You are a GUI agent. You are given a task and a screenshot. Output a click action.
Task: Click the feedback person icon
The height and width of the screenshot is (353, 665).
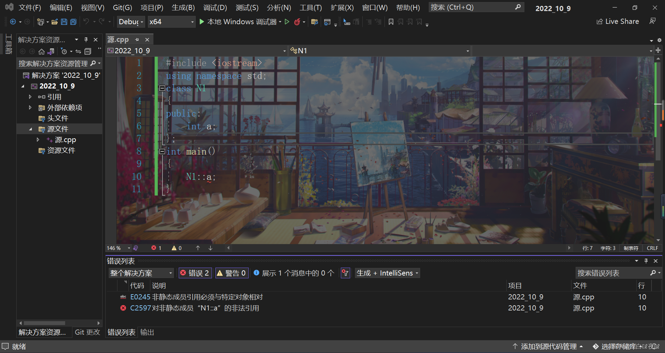(653, 21)
